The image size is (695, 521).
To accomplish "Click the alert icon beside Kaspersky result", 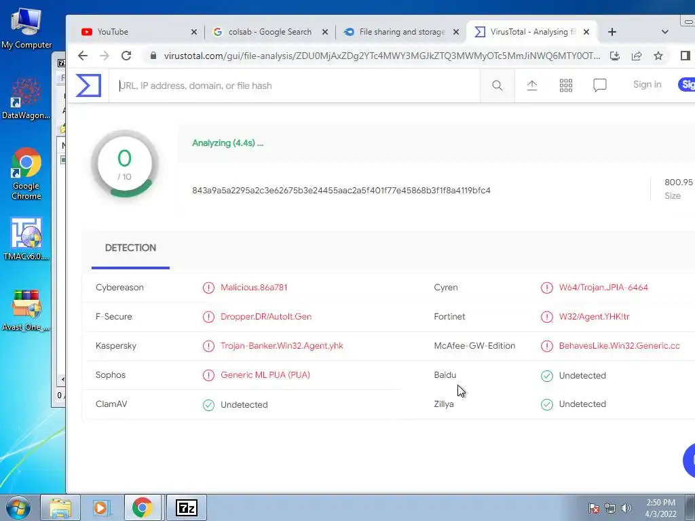I will pyautogui.click(x=208, y=347).
